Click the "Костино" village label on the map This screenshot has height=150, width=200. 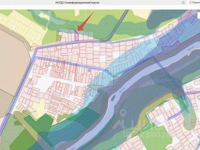pyautogui.click(x=50, y=65)
